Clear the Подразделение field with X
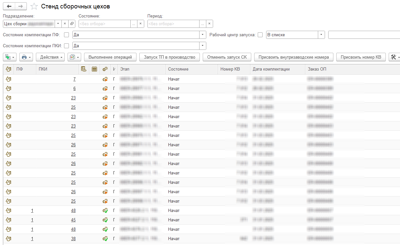Screen dimensions: 400x245 [x=65, y=24]
